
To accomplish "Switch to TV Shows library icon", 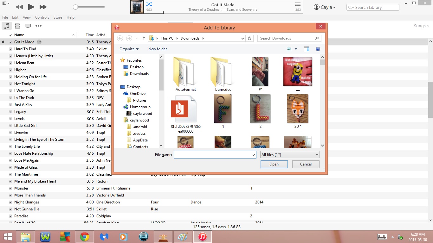I will point(28,26).
